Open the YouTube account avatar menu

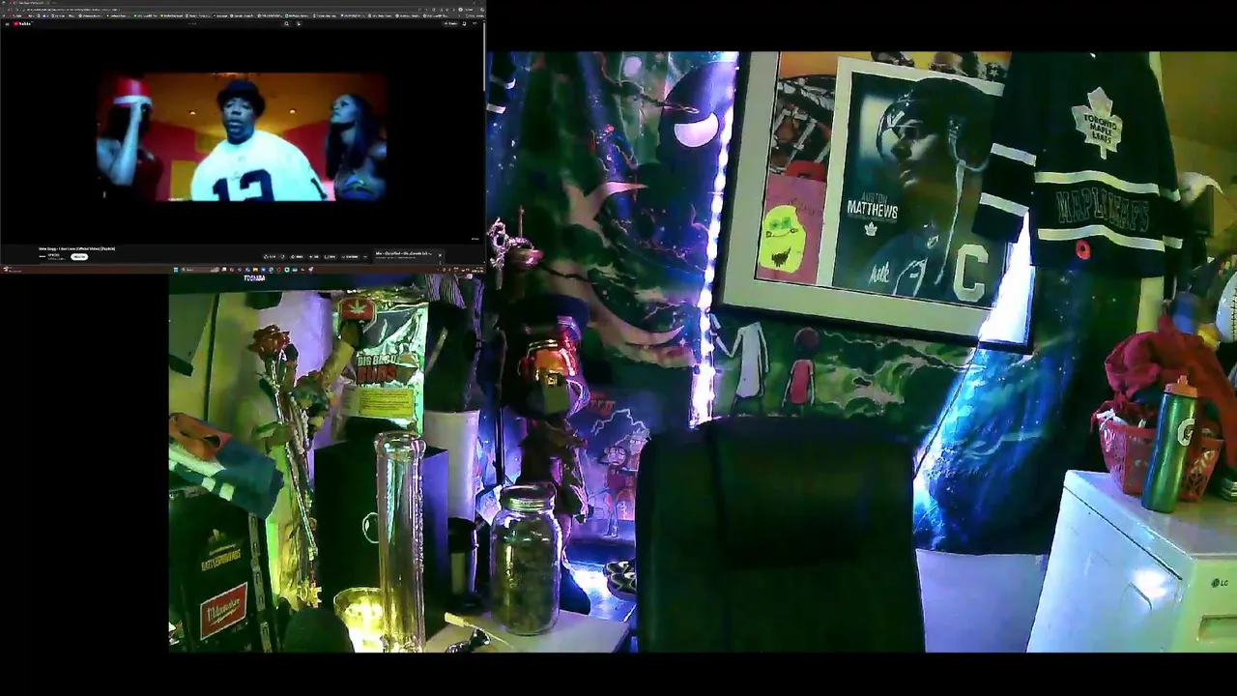click(x=475, y=23)
